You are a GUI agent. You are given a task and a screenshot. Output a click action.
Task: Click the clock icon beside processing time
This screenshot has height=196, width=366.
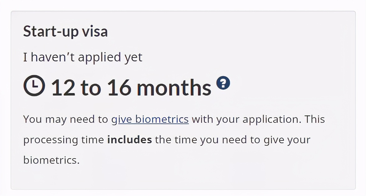[34, 86]
